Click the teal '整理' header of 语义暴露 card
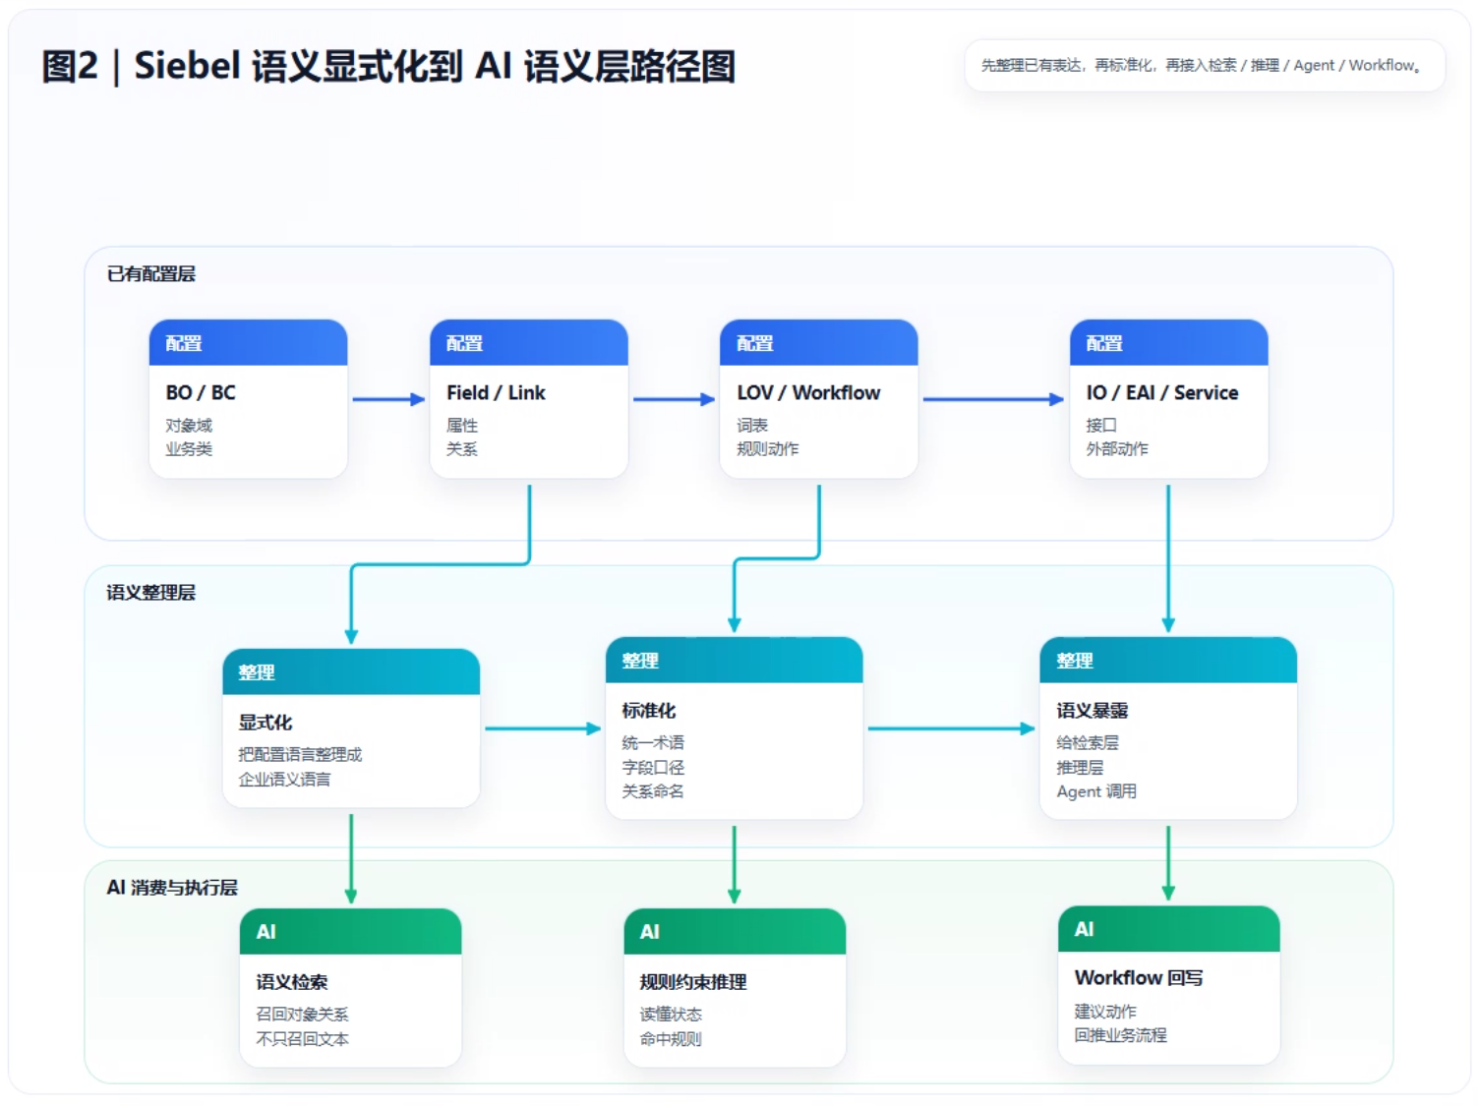Screen dimensions: 1478x1106 pyautogui.click(x=1168, y=660)
